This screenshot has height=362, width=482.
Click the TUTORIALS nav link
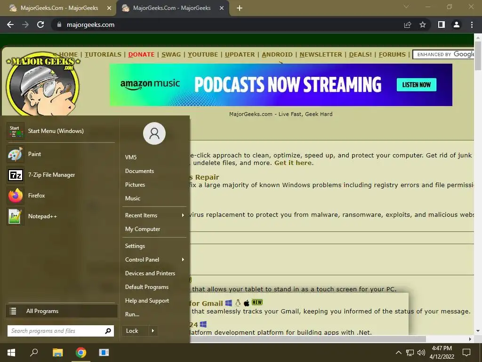(x=103, y=55)
